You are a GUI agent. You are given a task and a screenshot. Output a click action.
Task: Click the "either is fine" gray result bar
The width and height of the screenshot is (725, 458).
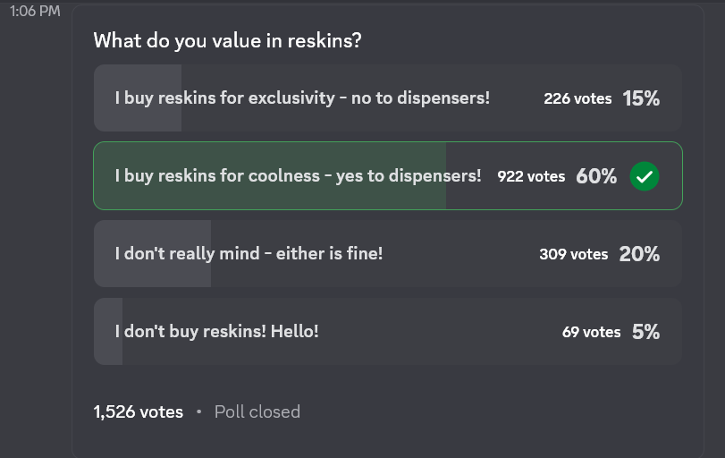tap(153, 253)
